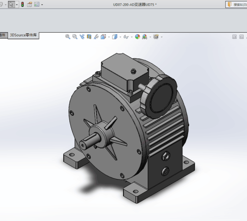Click the Select arrow cursor tool
The width and height of the screenshot is (247, 221).
[11, 4]
